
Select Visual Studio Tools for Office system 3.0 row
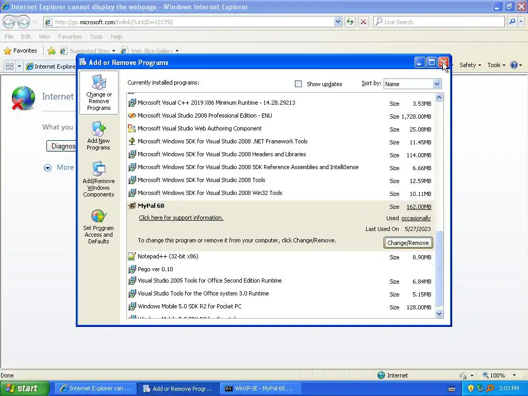pyautogui.click(x=281, y=293)
